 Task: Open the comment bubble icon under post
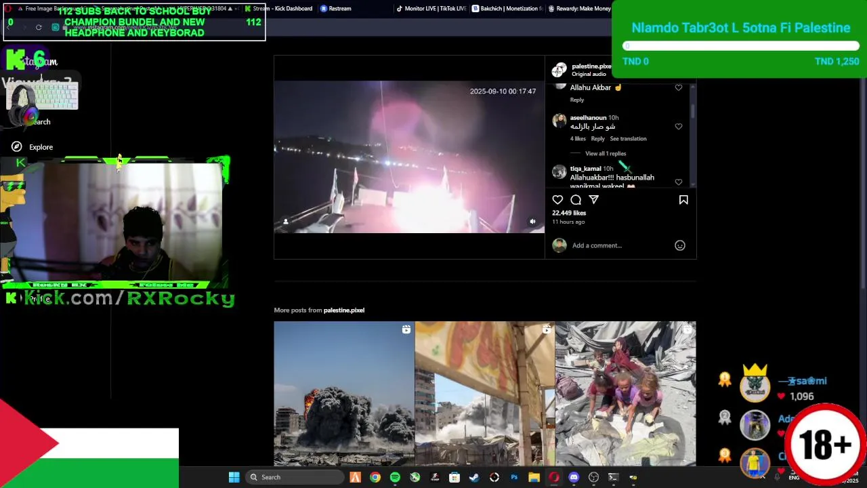coord(576,200)
